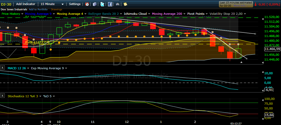Expand Exp Moving Average 9 options arrow
This screenshot has height=125, width=281.
pos(66,68)
